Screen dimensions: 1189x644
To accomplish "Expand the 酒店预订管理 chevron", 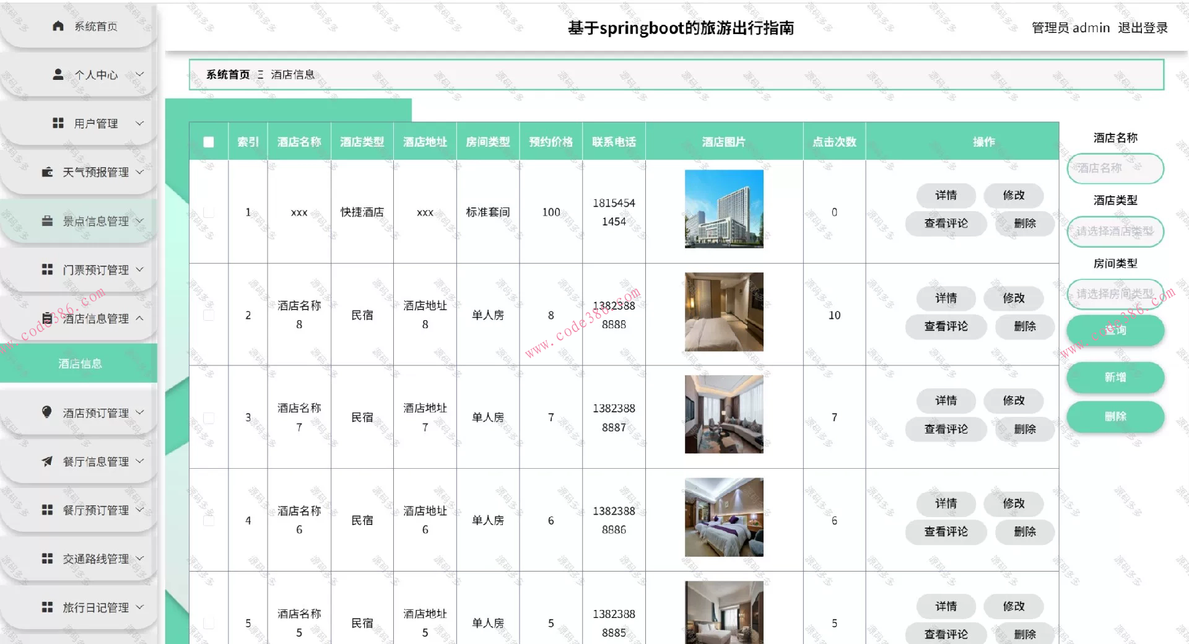I will point(140,412).
